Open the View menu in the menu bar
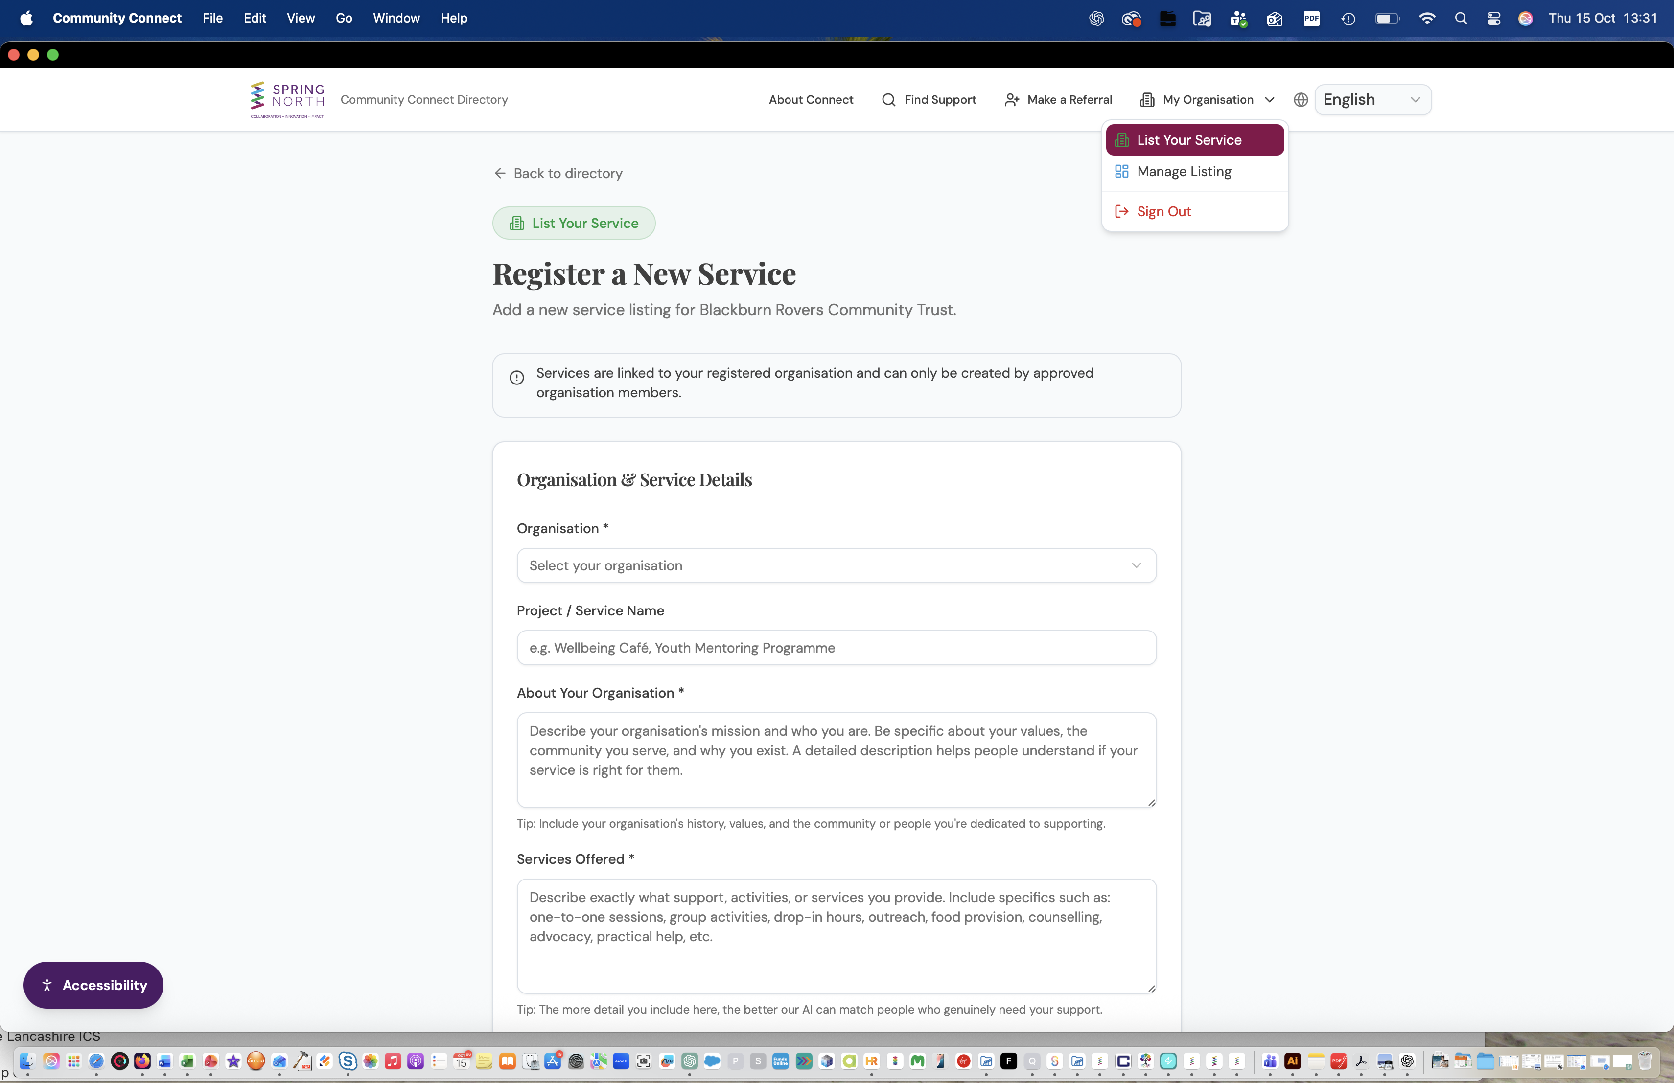Image resolution: width=1674 pixels, height=1083 pixels. (x=301, y=18)
